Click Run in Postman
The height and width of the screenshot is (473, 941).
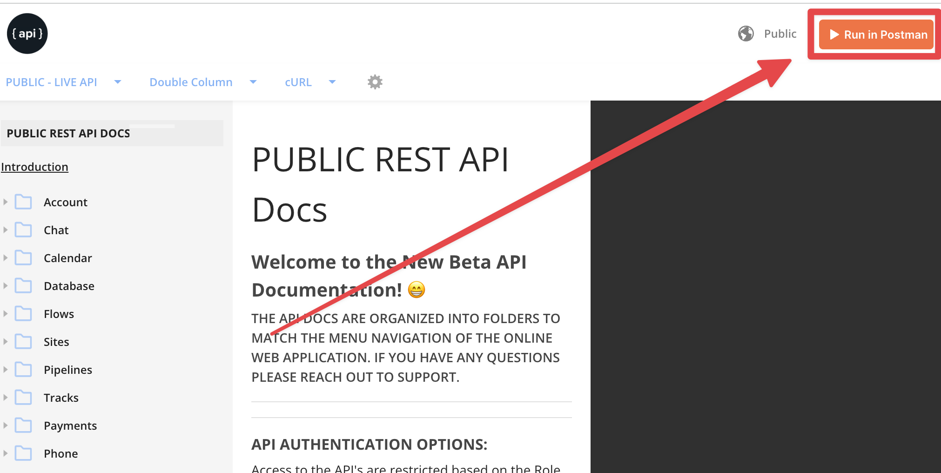pos(875,34)
